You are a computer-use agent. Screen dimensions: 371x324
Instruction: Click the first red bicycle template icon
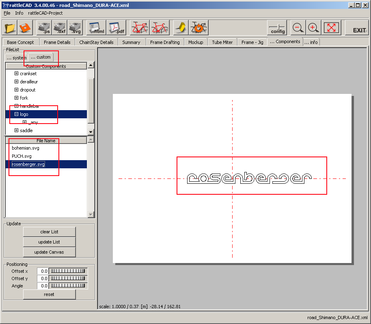(x=140, y=28)
